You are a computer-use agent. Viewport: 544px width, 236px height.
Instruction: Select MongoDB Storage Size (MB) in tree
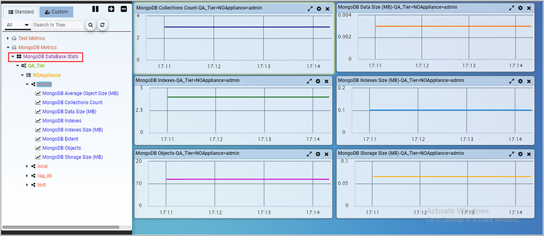72,157
